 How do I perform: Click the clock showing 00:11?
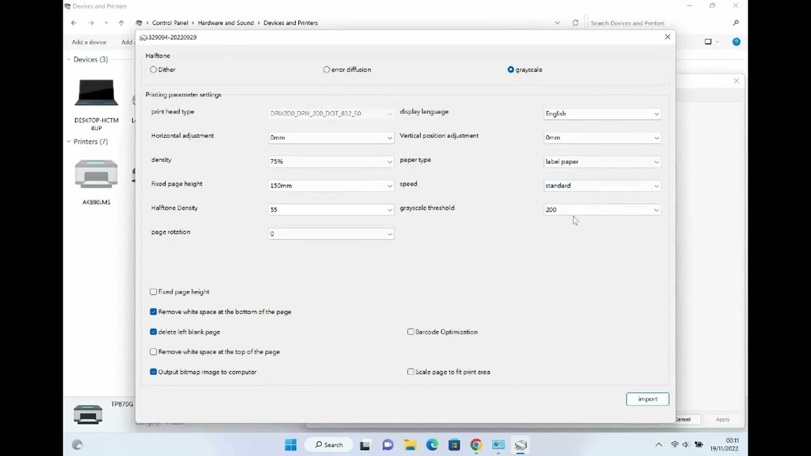coord(732,440)
